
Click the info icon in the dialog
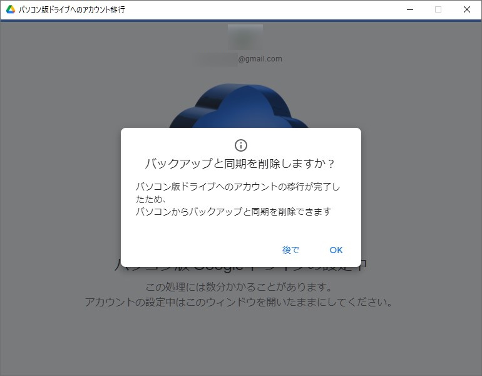tap(241, 145)
